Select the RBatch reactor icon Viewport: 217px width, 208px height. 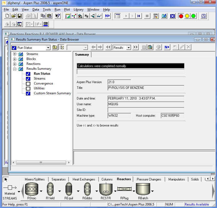143,189
